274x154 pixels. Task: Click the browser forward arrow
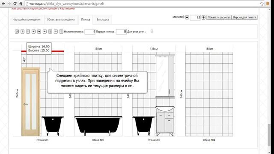pos(9,3)
